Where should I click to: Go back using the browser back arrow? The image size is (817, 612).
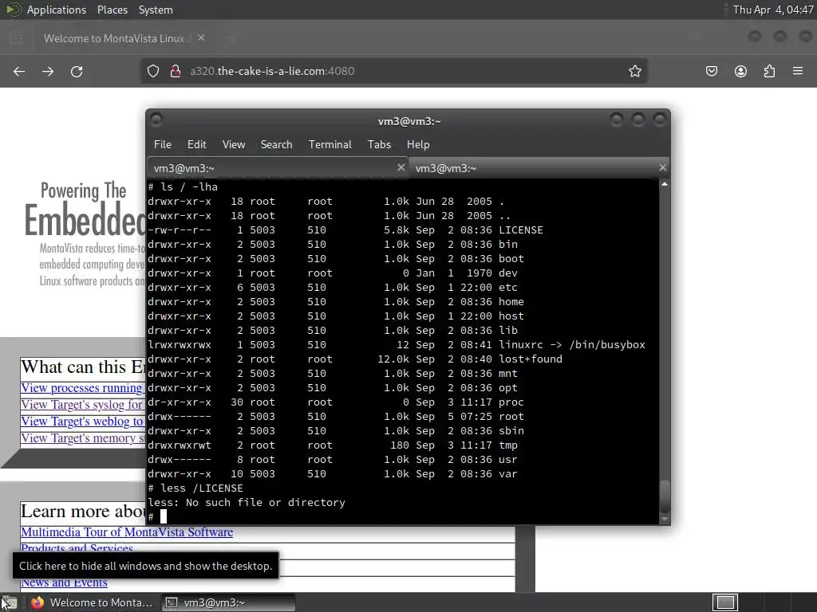click(19, 71)
